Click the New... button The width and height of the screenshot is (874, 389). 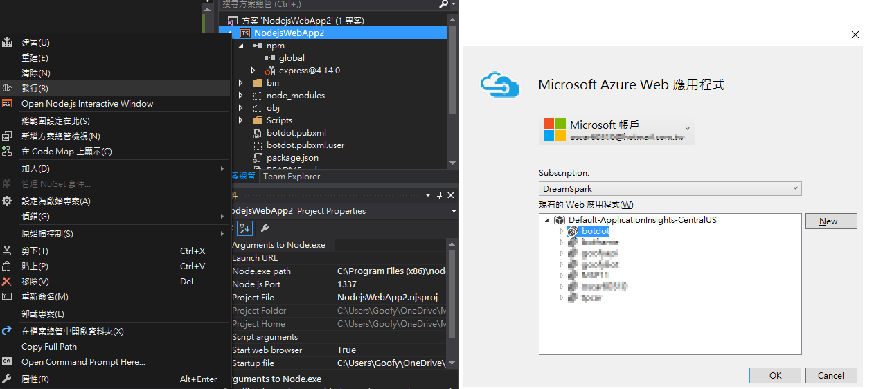click(830, 221)
